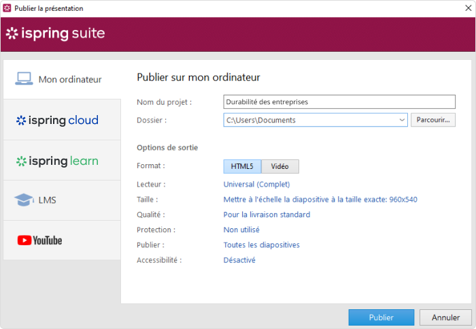Open the Toutes les diapositives link
Screen dimensions: 476x329
click(261, 245)
